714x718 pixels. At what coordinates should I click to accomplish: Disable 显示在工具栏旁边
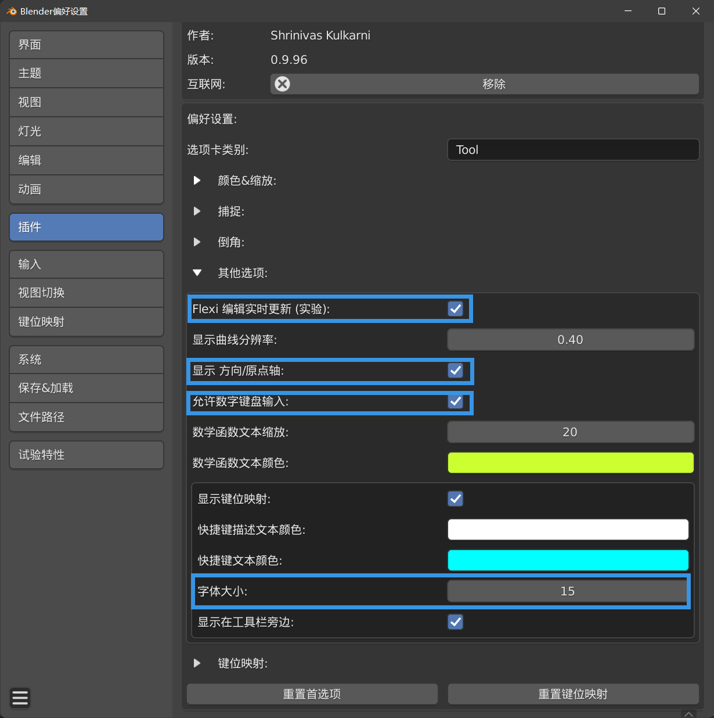(455, 622)
